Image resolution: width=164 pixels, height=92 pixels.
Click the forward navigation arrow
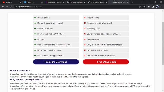pyautogui.click(x=7, y=7)
